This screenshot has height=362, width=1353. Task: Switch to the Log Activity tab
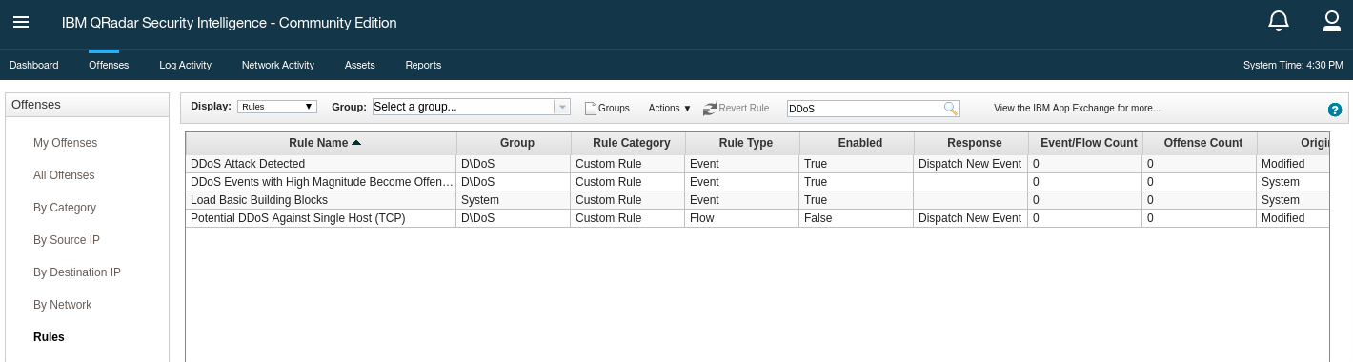pos(185,65)
